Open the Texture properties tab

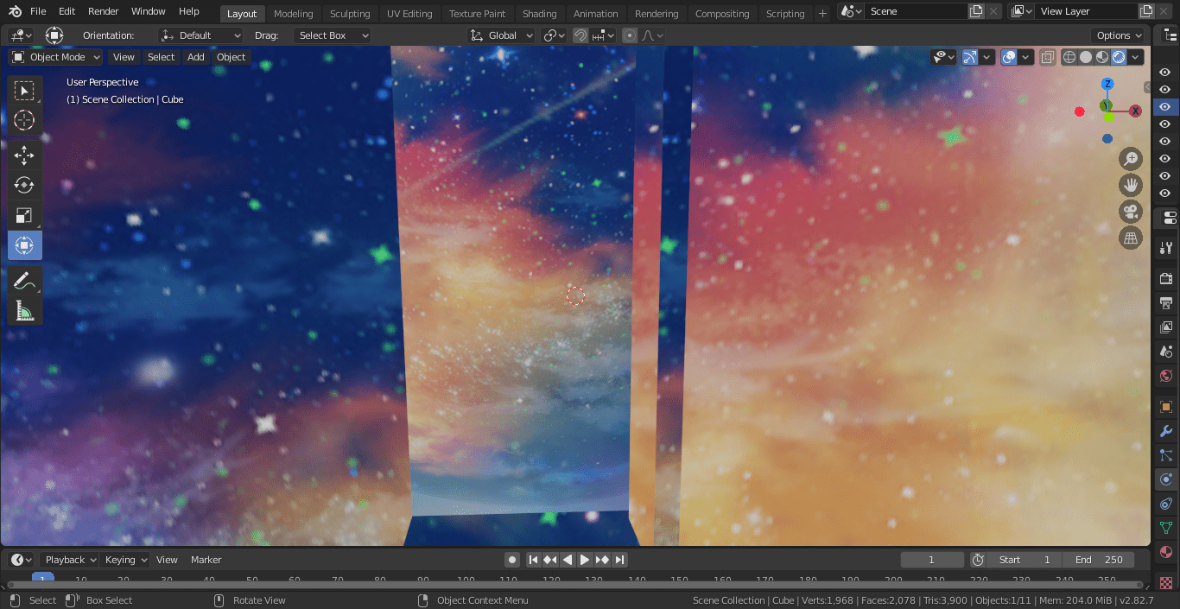tap(1166, 582)
